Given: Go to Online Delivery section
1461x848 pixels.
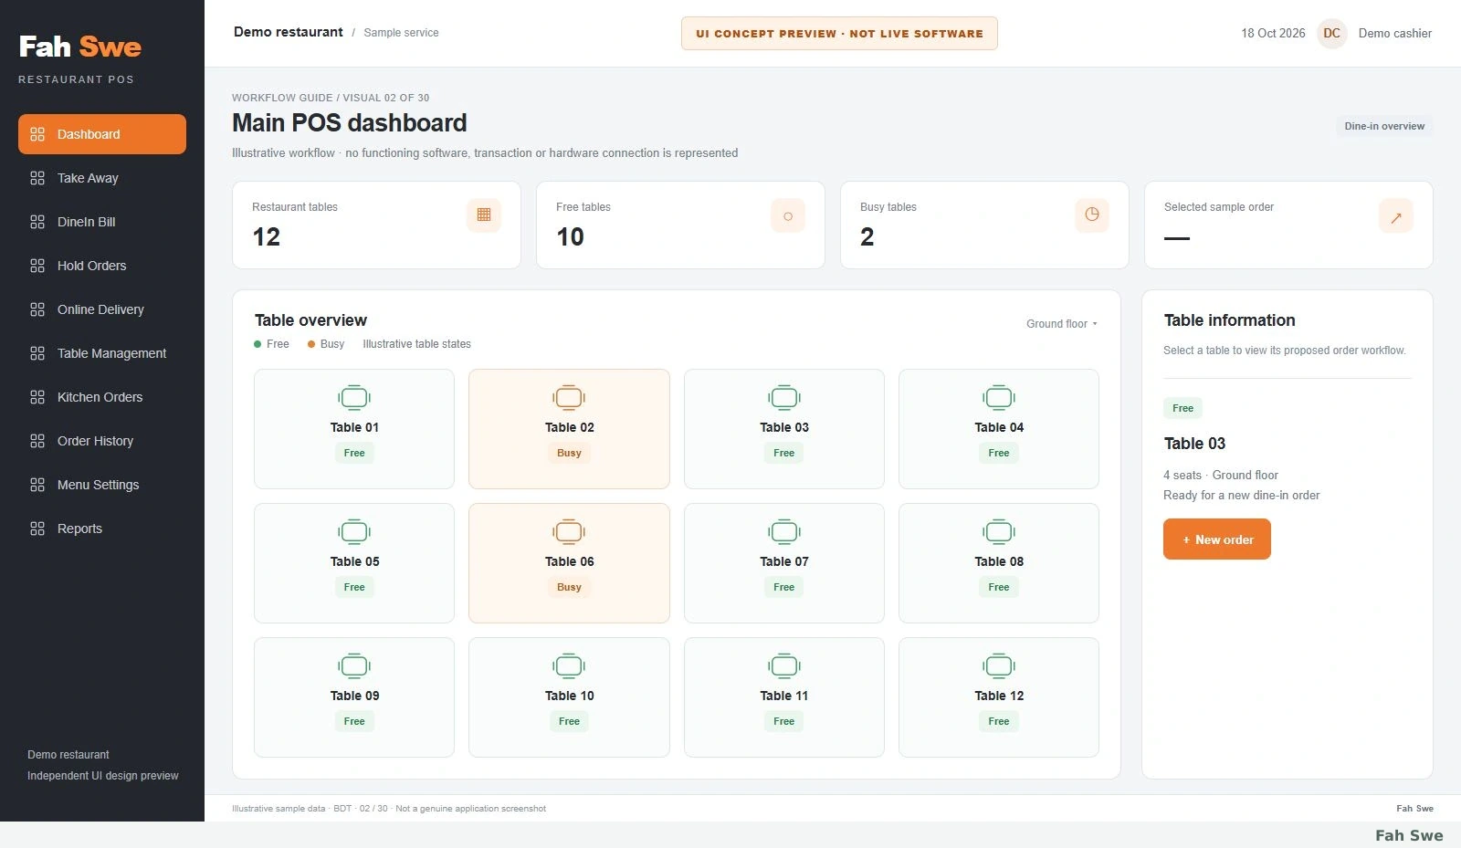Looking at the screenshot, I should [x=102, y=309].
